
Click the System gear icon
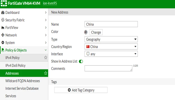click(3, 42)
